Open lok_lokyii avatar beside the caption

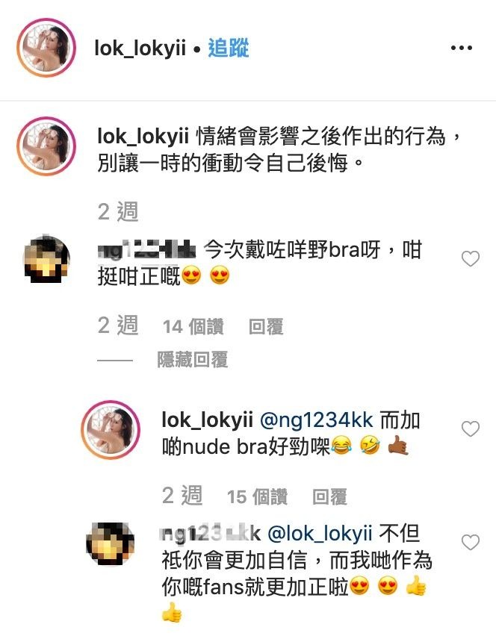click(x=46, y=146)
